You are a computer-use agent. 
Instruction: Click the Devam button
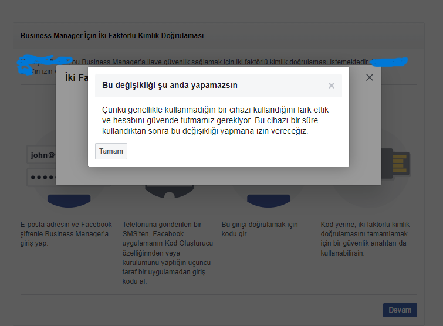point(400,310)
